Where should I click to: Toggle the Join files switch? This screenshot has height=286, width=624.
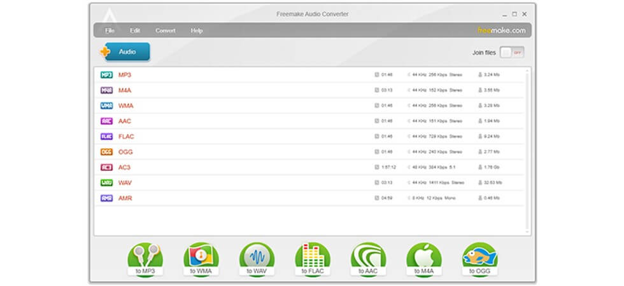tap(512, 52)
